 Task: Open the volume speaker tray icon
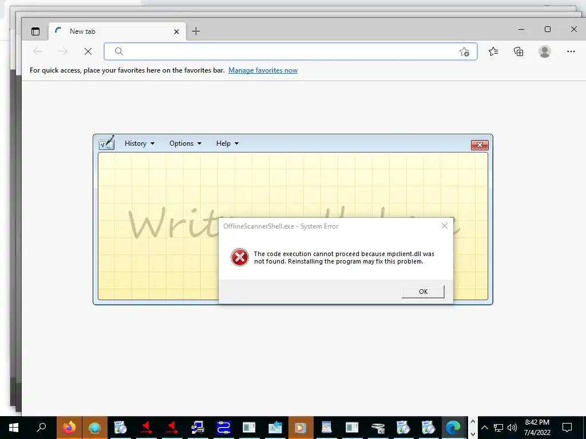pos(512,428)
